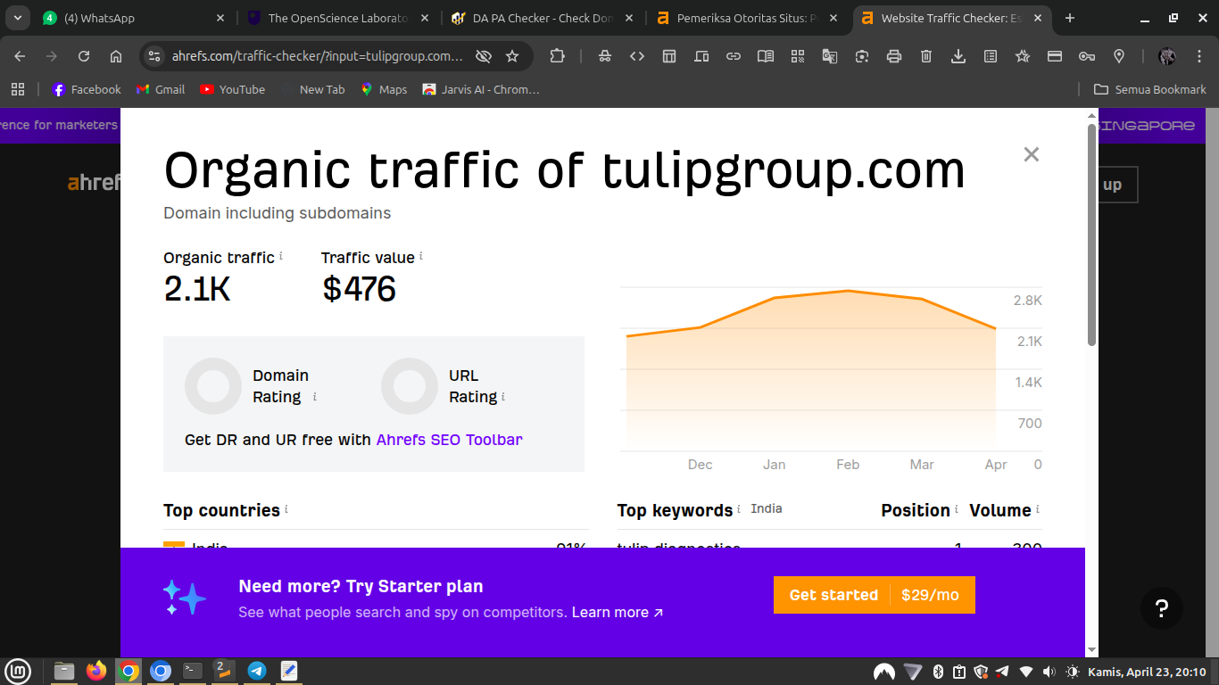Screen dimensions: 1219x685
Task: Open the Jarvis AI bookmark
Action: tap(481, 89)
